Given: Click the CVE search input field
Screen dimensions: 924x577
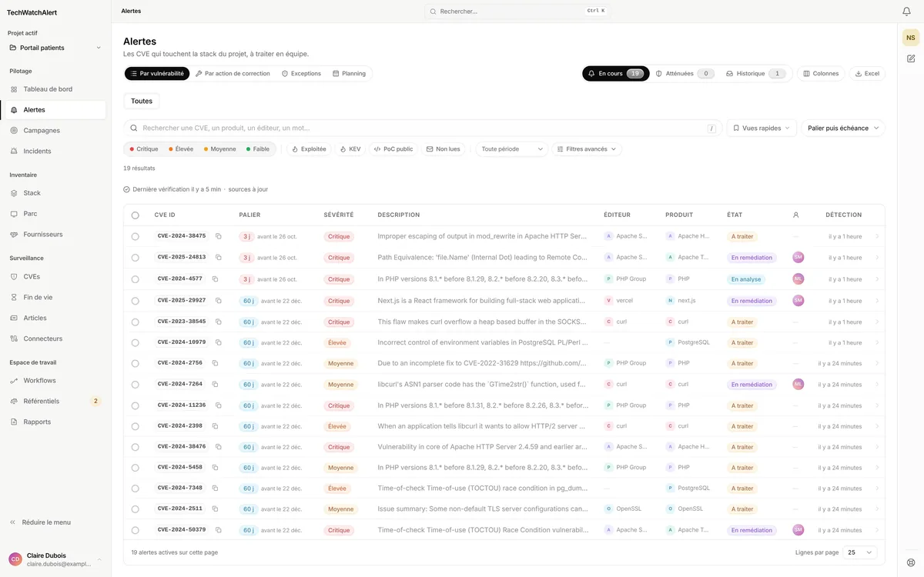Looking at the screenshot, I should 423,128.
